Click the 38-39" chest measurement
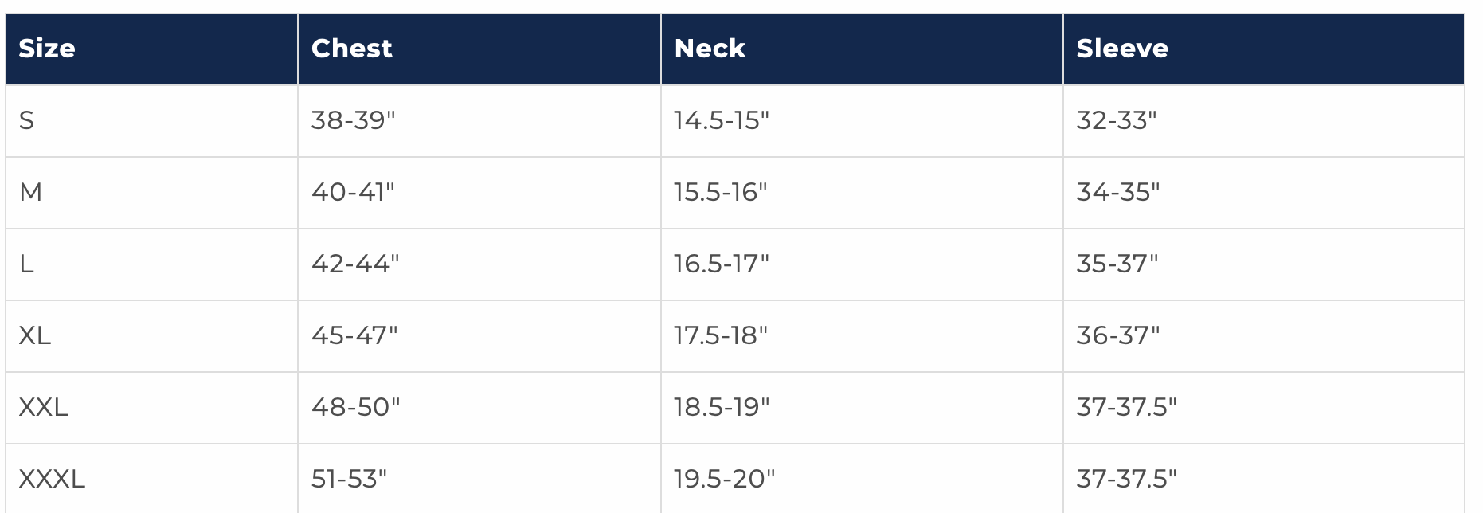Image resolution: width=1483 pixels, height=513 pixels. pos(354,120)
